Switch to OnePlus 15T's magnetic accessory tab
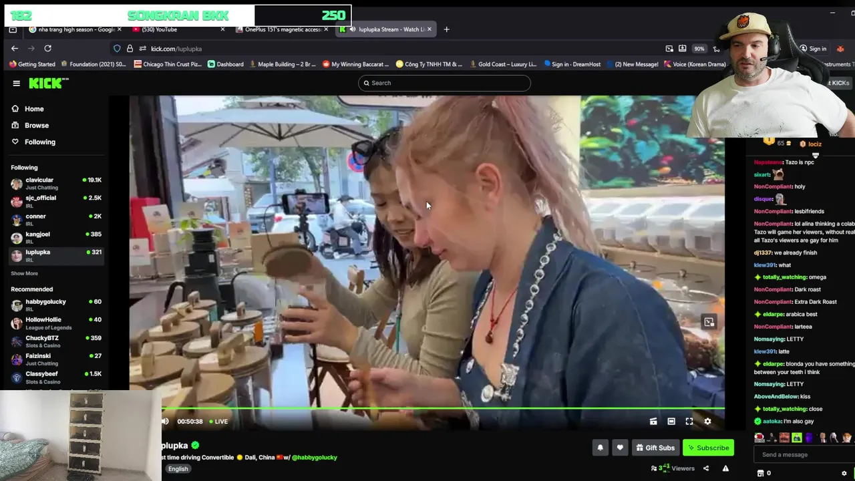The image size is (855, 481). [x=283, y=29]
